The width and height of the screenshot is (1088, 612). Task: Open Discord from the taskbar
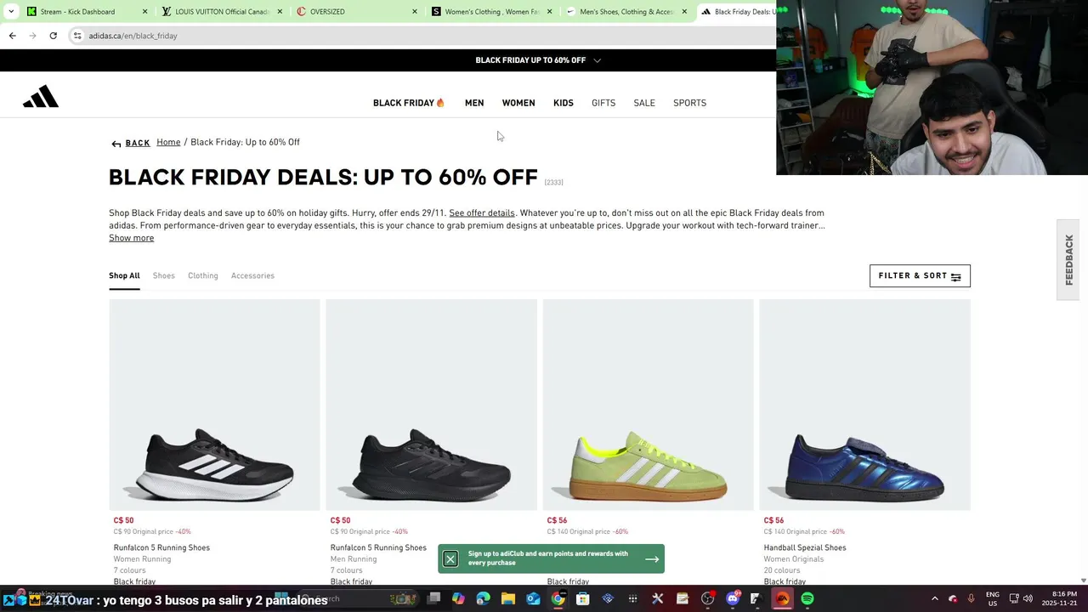pos(733,599)
